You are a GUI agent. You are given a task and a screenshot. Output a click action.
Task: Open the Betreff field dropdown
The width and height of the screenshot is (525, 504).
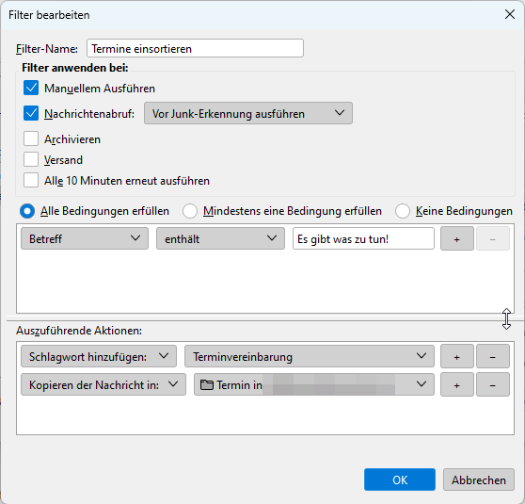(85, 238)
